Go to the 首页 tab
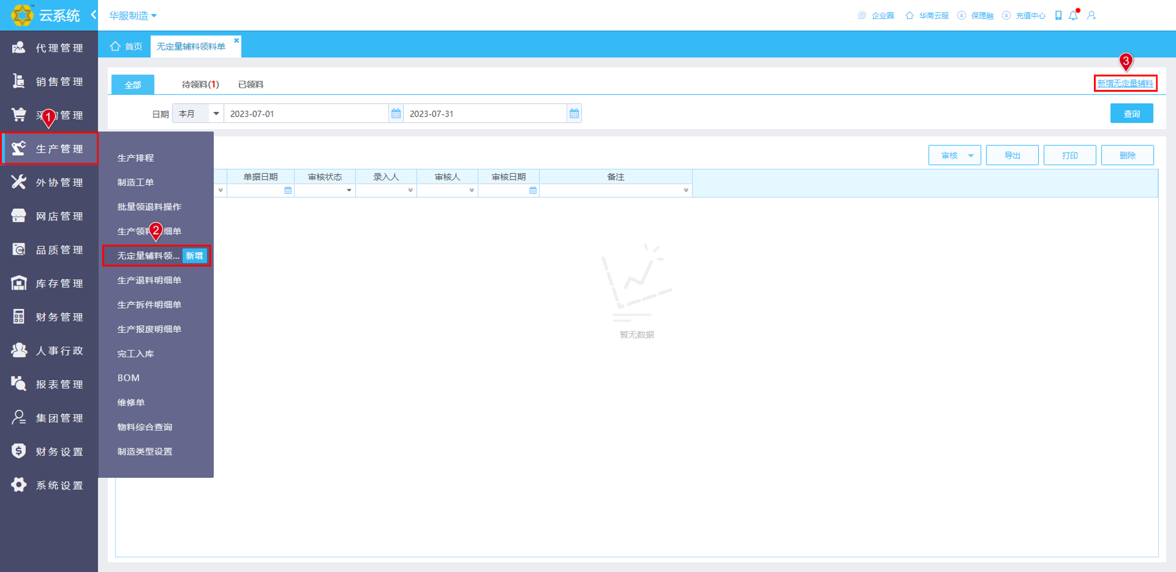Viewport: 1176px width, 572px height. [126, 46]
